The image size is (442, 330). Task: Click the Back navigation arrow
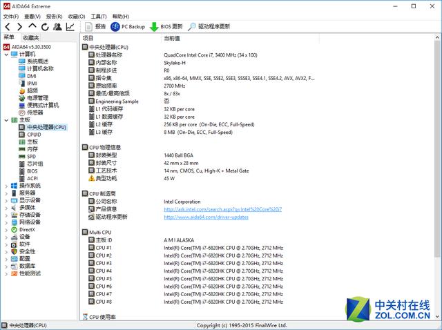click(x=8, y=27)
